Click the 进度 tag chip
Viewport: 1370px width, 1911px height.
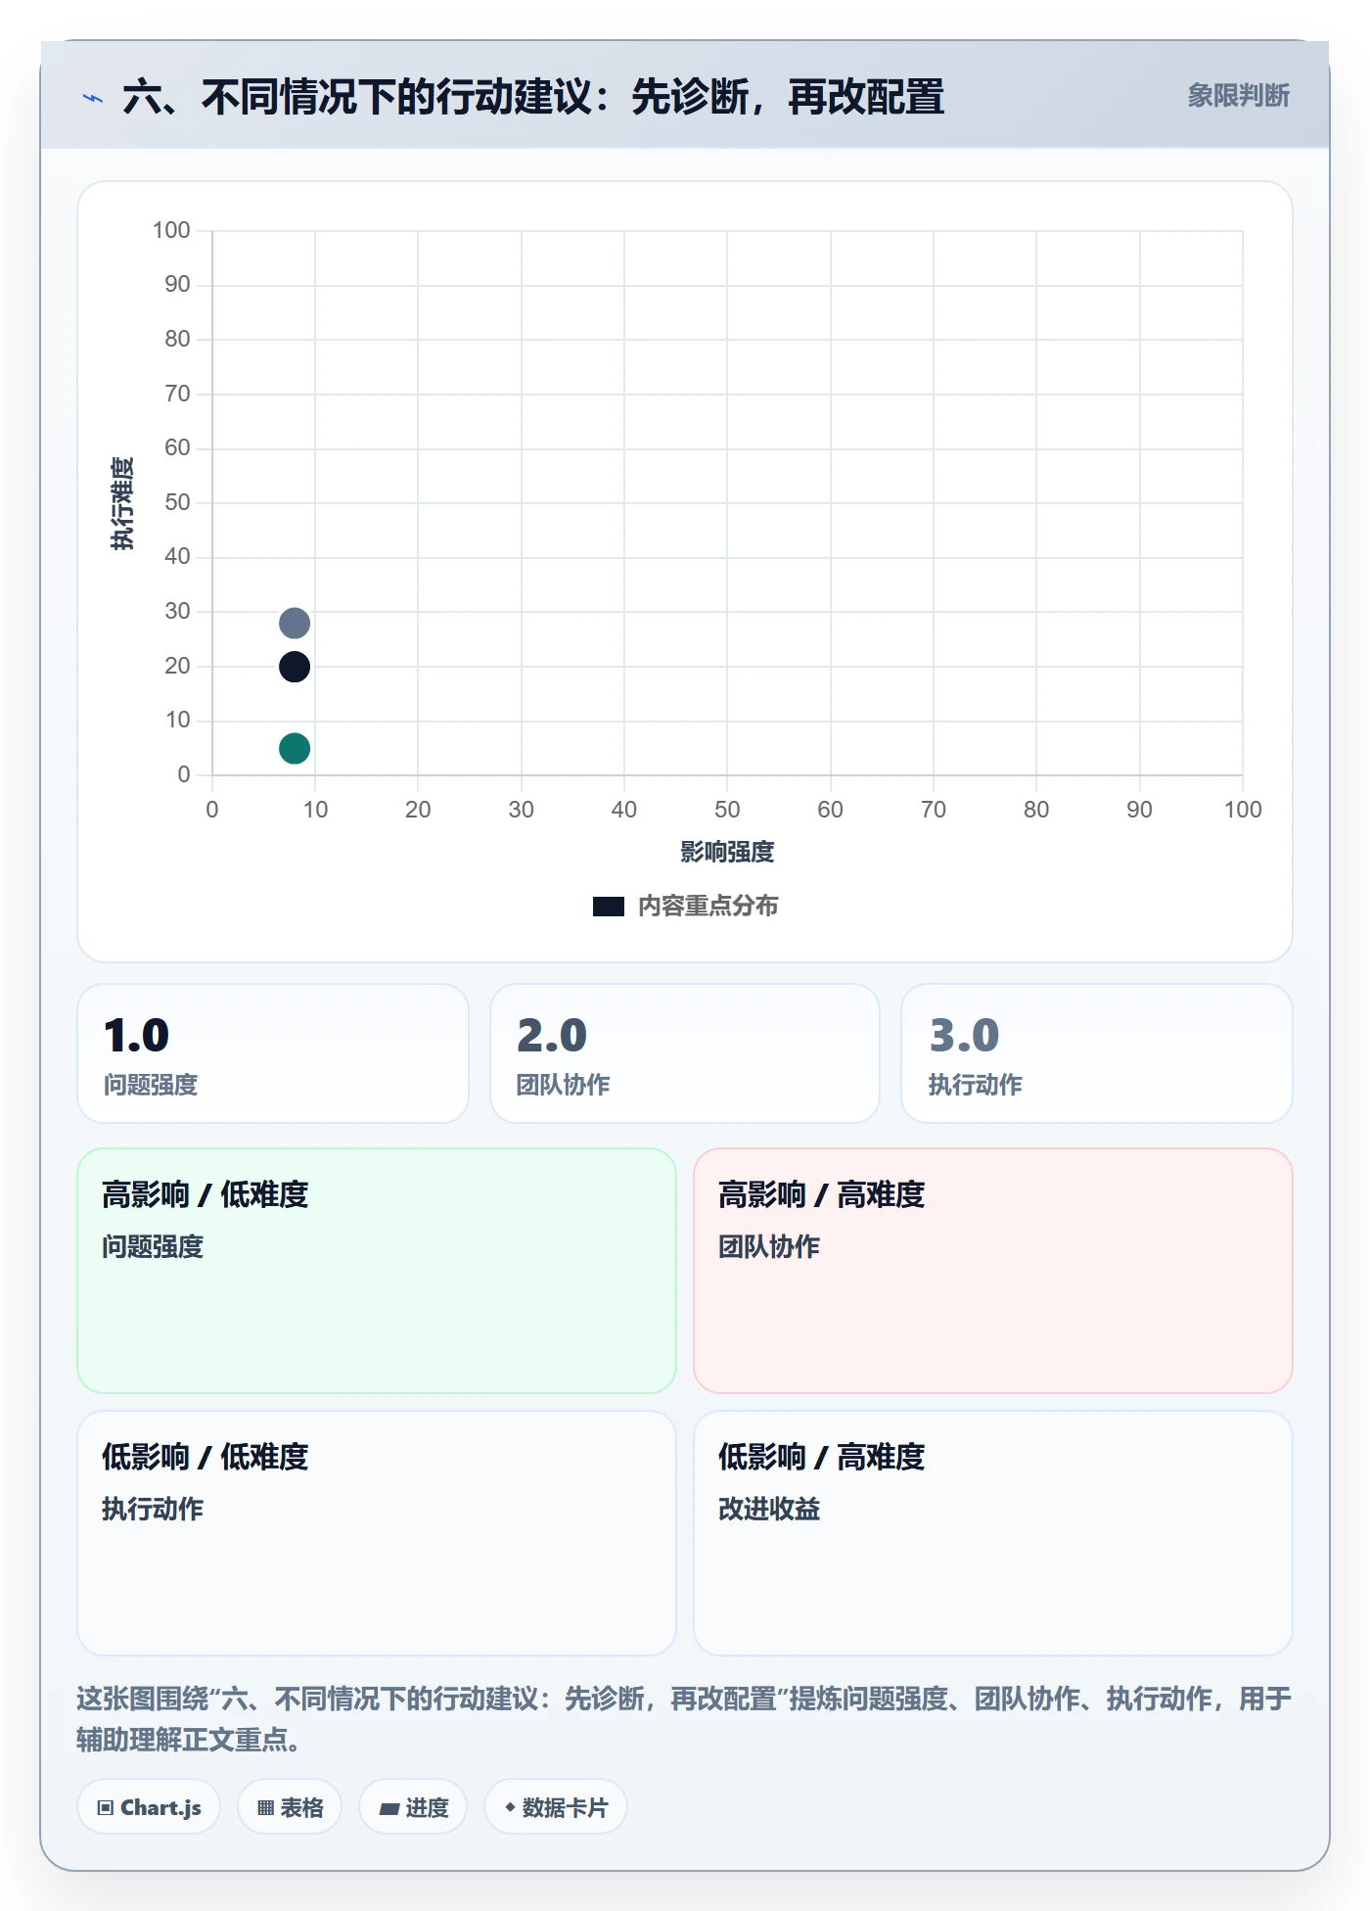pyautogui.click(x=413, y=1807)
